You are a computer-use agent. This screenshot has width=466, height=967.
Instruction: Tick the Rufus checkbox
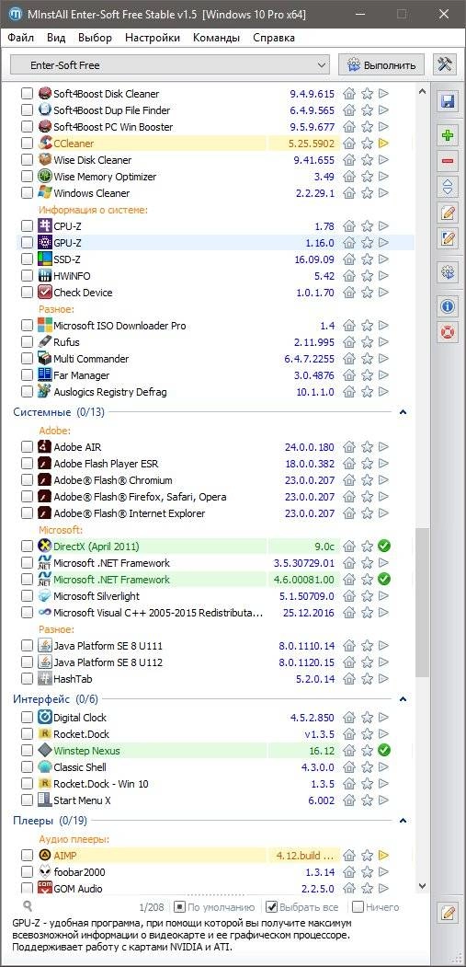pos(27,342)
